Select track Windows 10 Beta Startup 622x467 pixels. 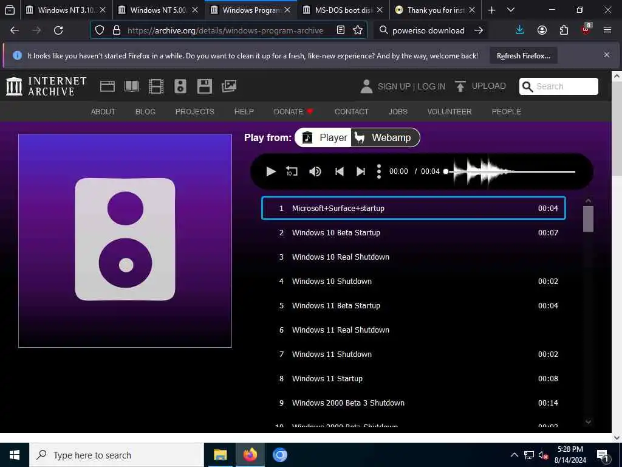click(413, 233)
